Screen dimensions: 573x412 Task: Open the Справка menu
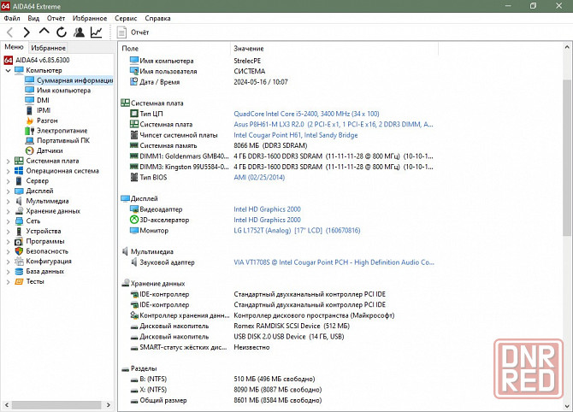(x=157, y=18)
